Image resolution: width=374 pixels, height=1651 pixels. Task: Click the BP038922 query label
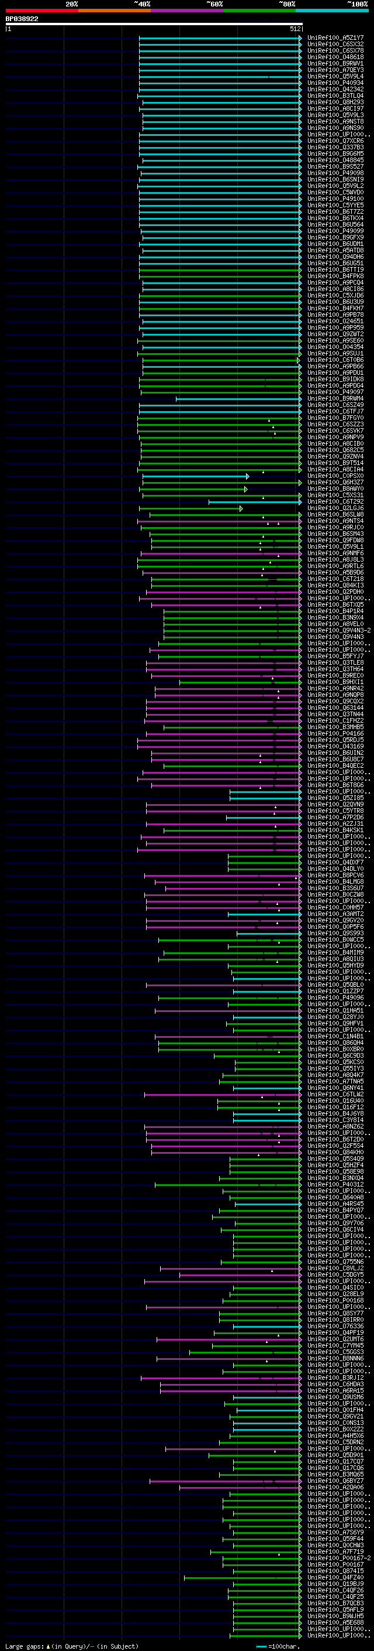pos(22,19)
